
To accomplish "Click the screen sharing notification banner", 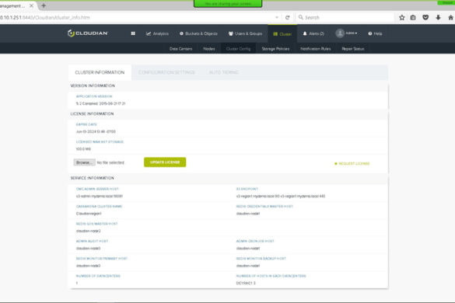I will (x=228, y=3).
